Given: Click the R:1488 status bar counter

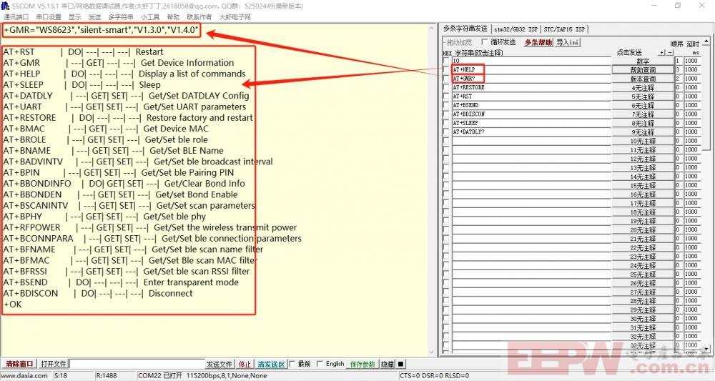Looking at the screenshot, I should [107, 376].
